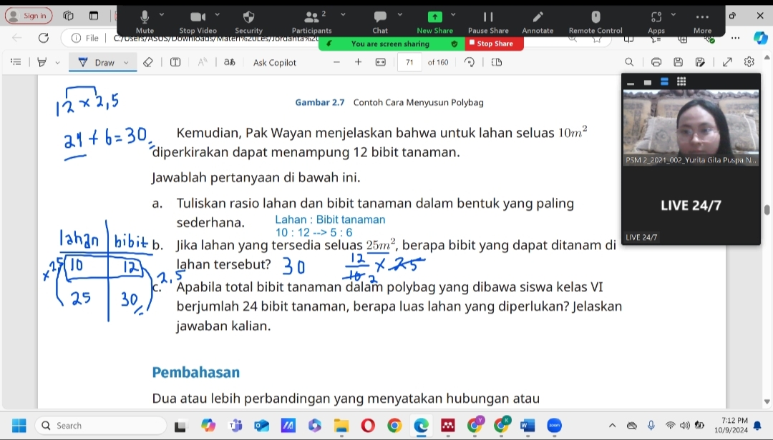Switch page view layout
Viewport: 773px width, 440px height.
pos(497,62)
